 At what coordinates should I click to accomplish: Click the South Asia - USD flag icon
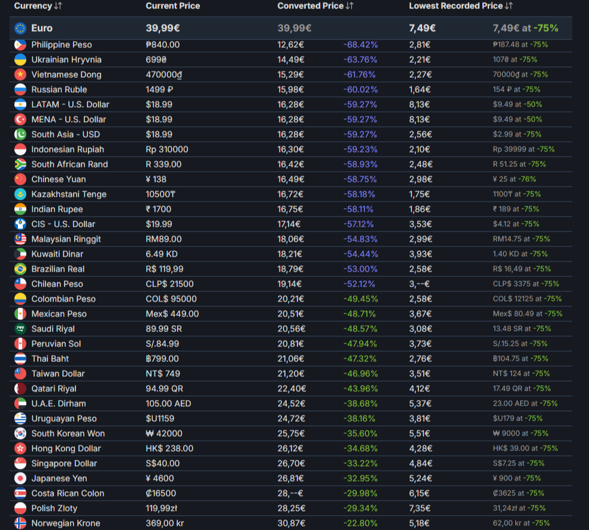point(20,135)
